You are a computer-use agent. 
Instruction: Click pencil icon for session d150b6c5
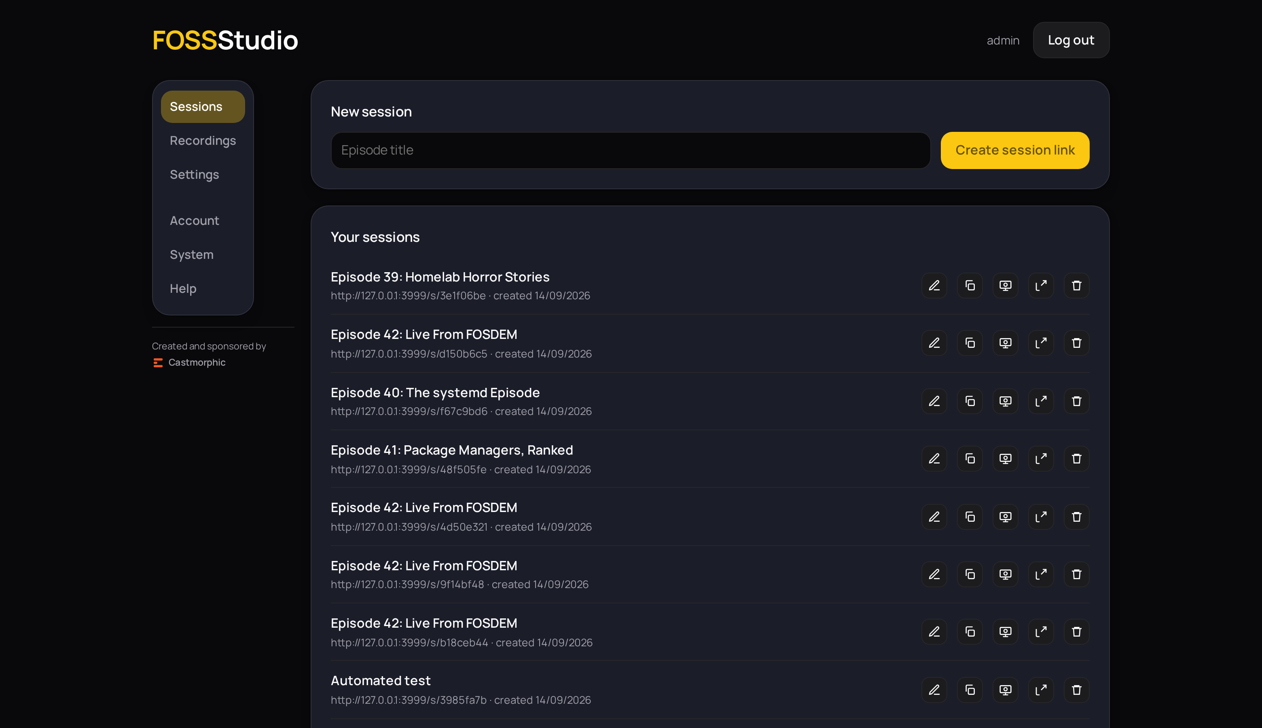point(934,343)
